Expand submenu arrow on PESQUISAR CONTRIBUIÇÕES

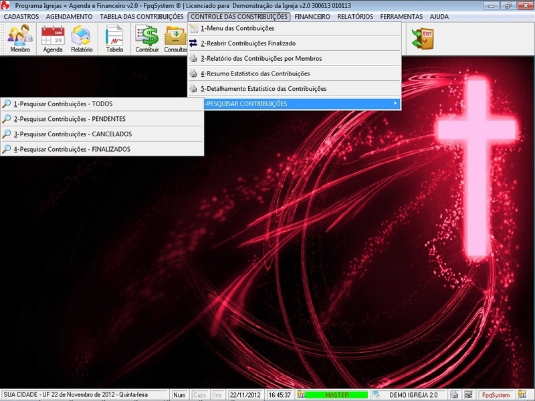(395, 104)
